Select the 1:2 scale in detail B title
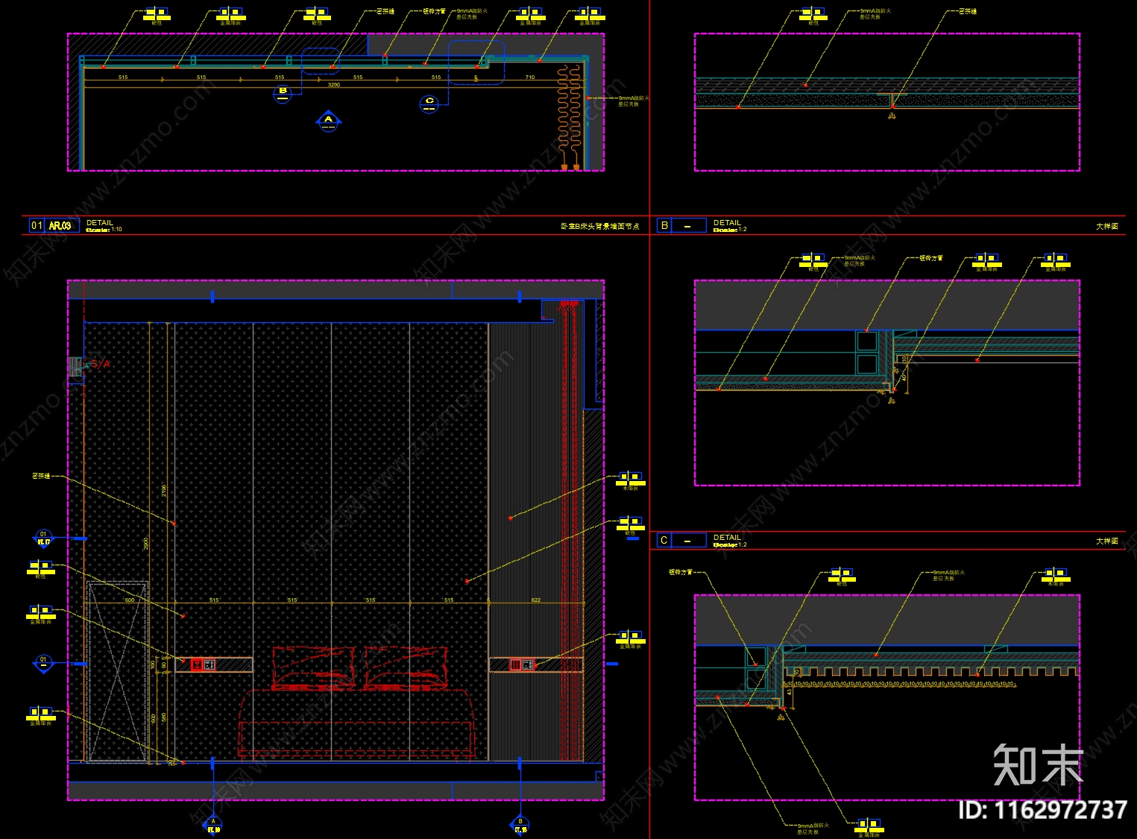 [742, 230]
